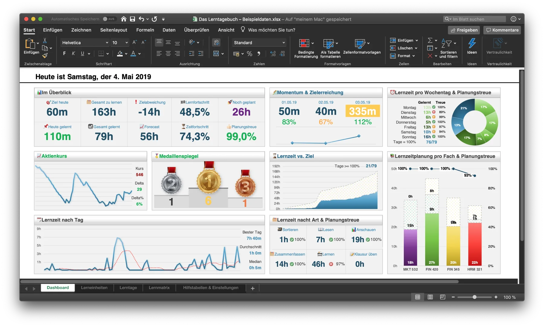Viewport: 544px width, 327px height.
Task: Click the red X clear icon
Action: click(430, 56)
